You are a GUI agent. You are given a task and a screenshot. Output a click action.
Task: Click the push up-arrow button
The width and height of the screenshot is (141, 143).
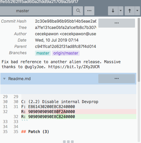tap(130, 11)
